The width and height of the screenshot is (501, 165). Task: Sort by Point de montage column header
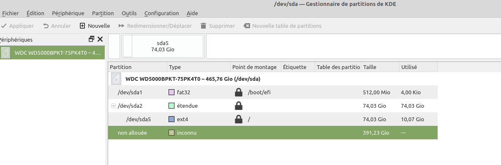(256, 67)
